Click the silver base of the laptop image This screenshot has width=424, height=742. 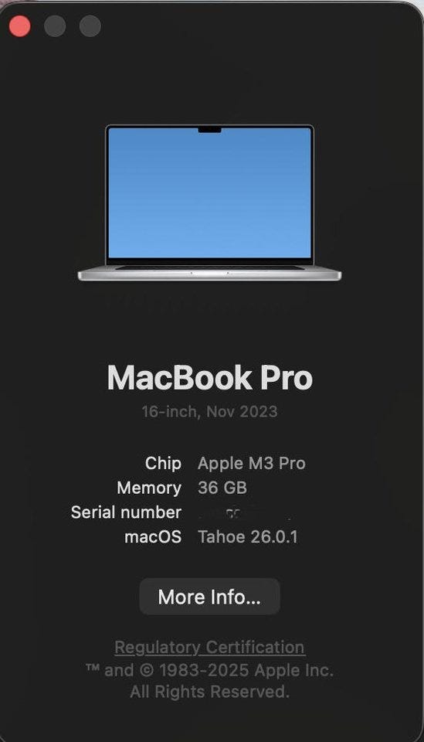(209, 274)
